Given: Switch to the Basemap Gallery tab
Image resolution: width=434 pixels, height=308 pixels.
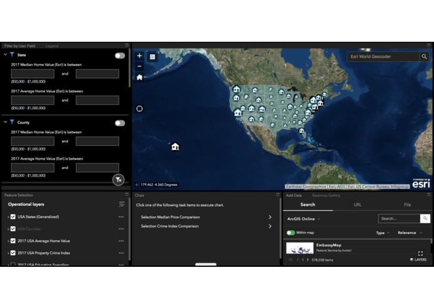Looking at the screenshot, I should (326, 196).
